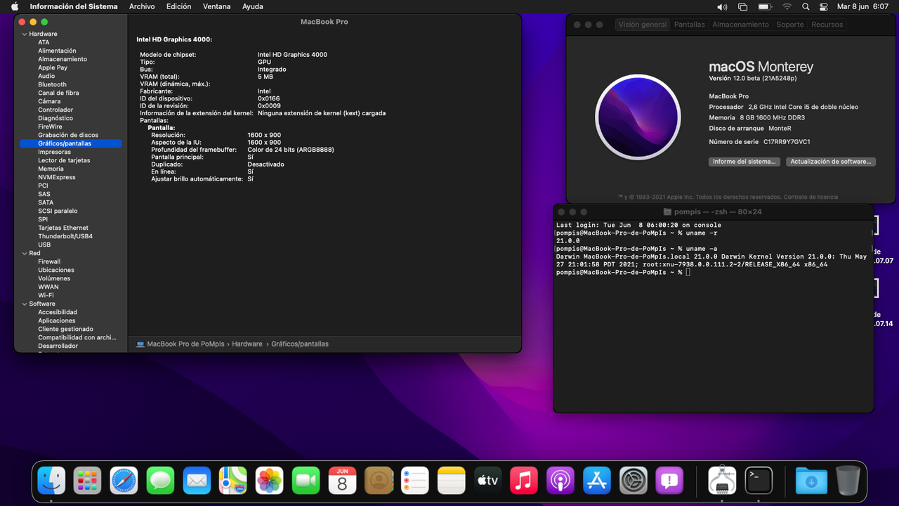The height and width of the screenshot is (506, 899).
Task: Open Launchpad in the dock
Action: (88, 481)
